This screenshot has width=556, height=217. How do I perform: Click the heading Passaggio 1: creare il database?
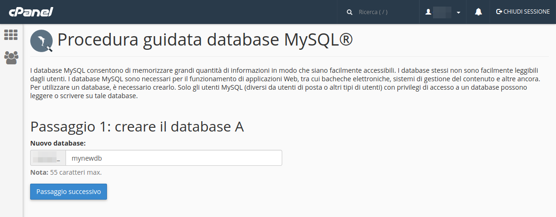tap(137, 126)
